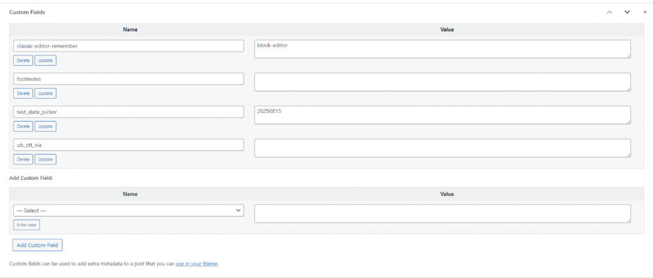Click the ub_ctt_via name input
Screen dimensions: 653x278
(x=128, y=145)
